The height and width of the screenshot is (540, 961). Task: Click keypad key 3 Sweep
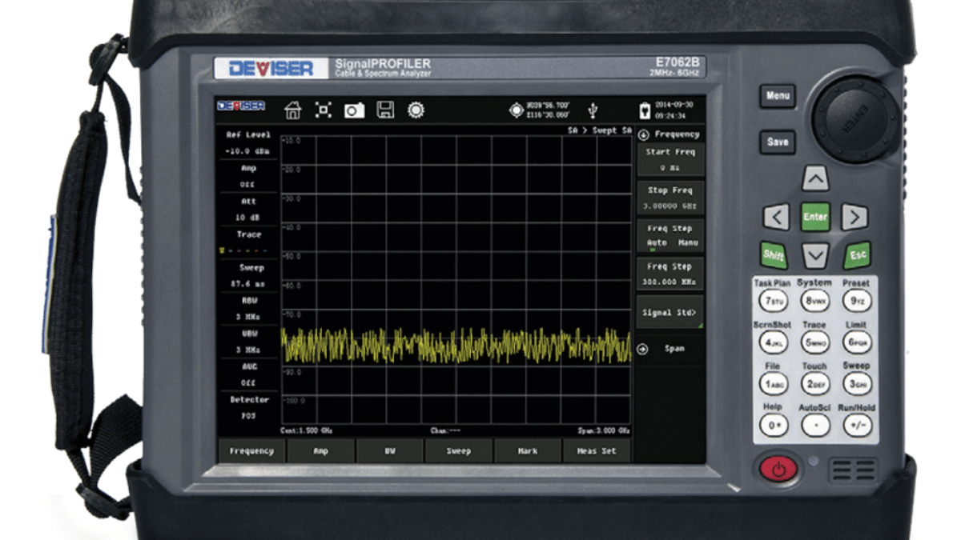[x=857, y=384]
